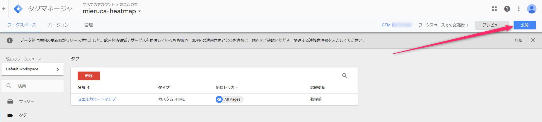The width and height of the screenshot is (542, 122).
Task: Click the Tag Manager diamond logo
Action: 18,9
